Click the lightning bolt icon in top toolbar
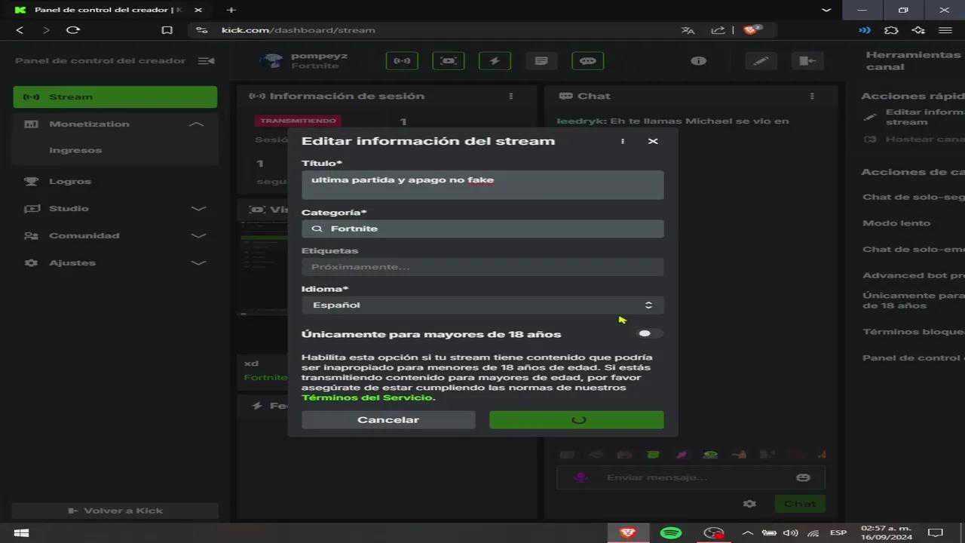 [x=495, y=61]
